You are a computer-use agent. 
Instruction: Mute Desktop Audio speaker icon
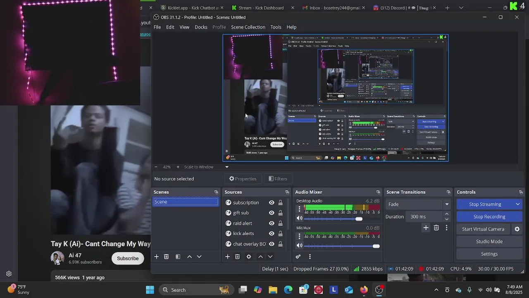click(x=300, y=218)
